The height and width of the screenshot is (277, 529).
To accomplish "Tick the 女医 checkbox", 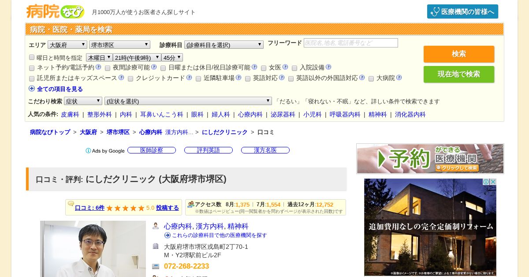I will (x=264, y=68).
